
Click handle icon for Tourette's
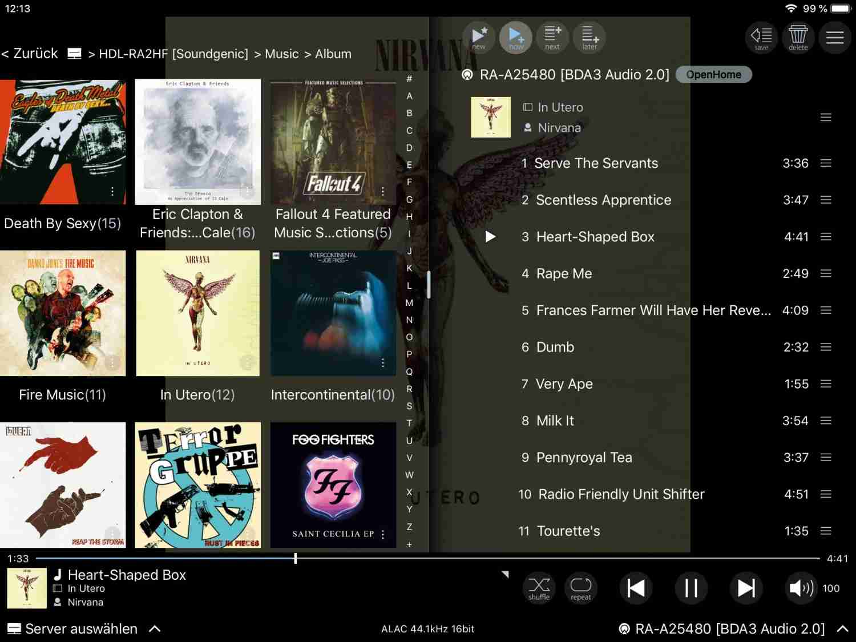click(826, 531)
